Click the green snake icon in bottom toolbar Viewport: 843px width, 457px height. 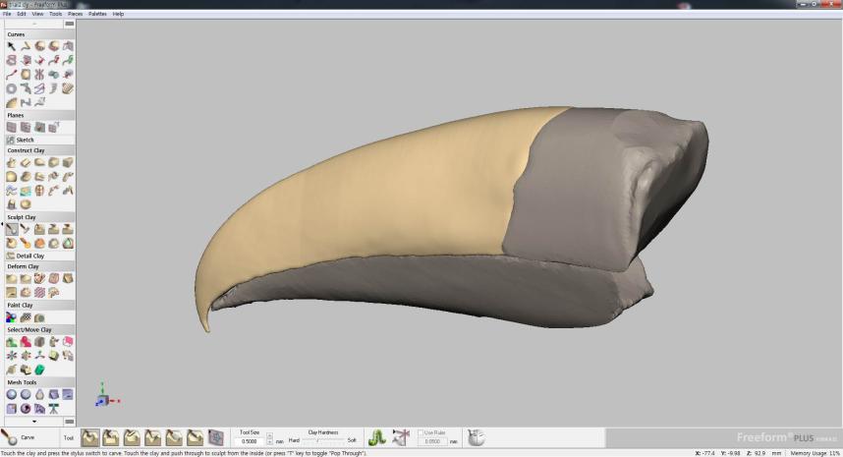pos(376,437)
